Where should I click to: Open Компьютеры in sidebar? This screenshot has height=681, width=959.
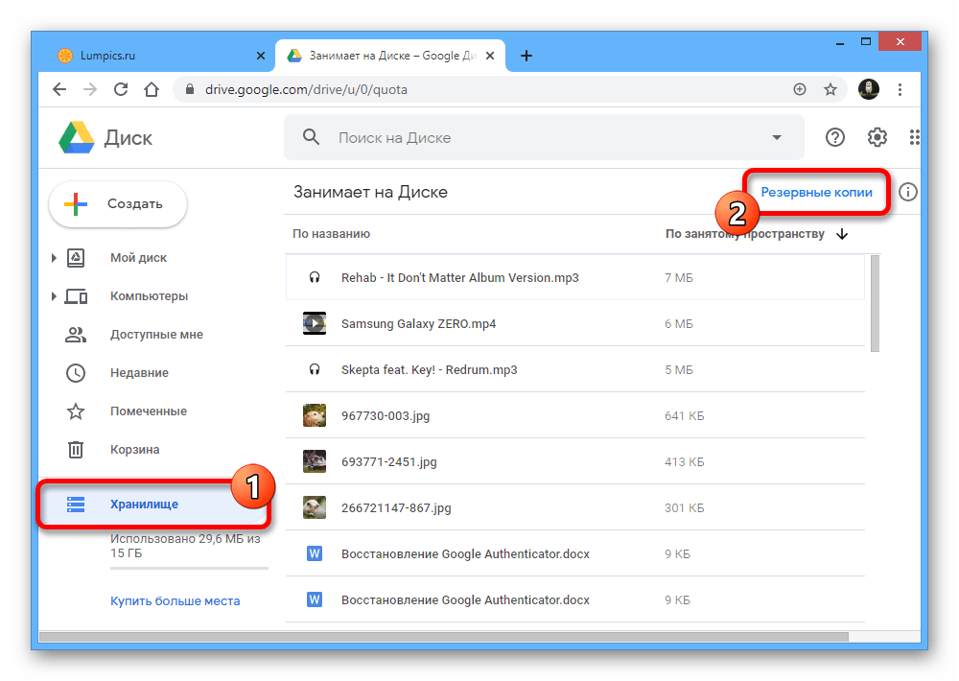(149, 296)
